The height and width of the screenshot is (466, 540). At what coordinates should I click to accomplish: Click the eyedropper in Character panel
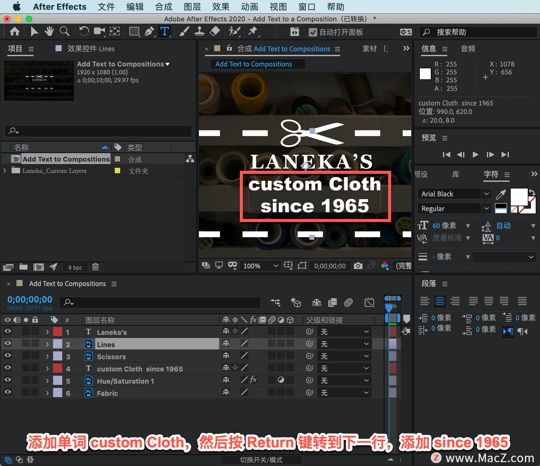(x=501, y=194)
